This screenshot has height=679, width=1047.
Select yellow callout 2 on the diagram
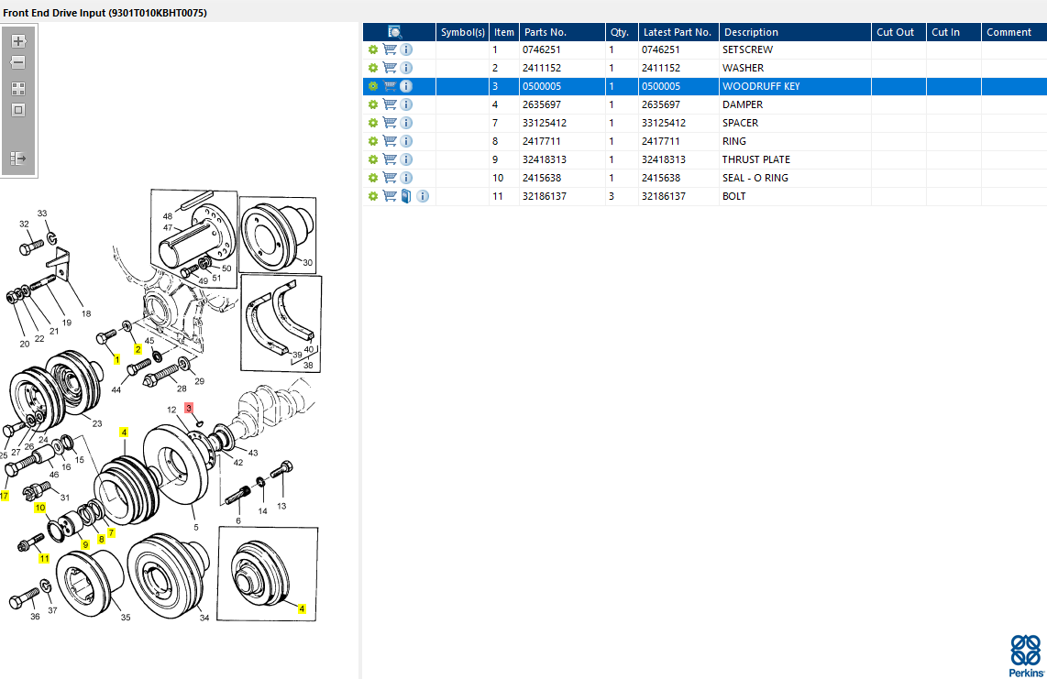138,349
